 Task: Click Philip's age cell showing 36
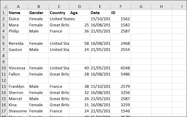point(79,31)
